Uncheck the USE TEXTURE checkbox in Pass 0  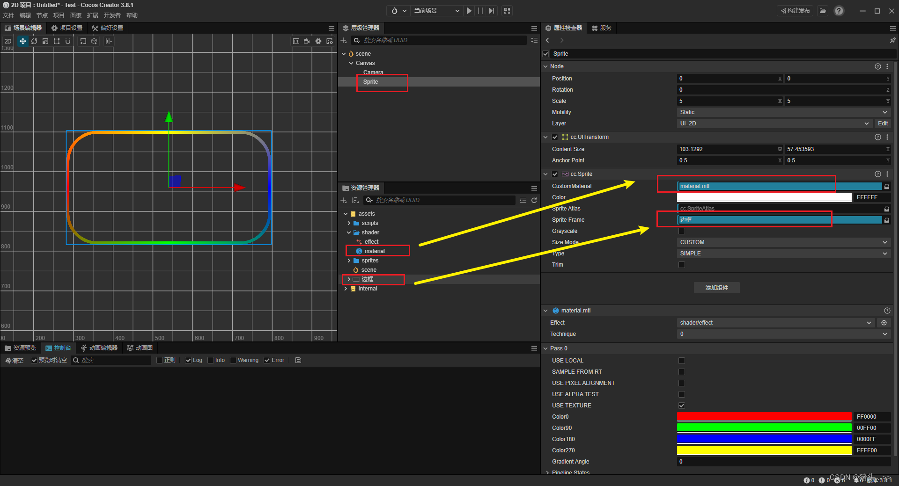point(682,406)
